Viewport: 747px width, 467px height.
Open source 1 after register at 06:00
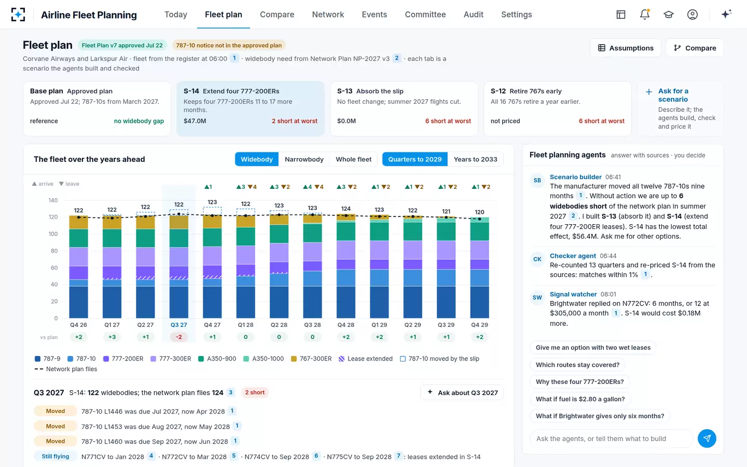click(x=234, y=58)
